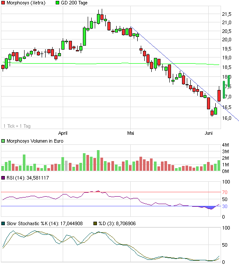Click the tallest green volume bar in mid-April
This screenshot has width=239, height=266.
(x=98, y=161)
